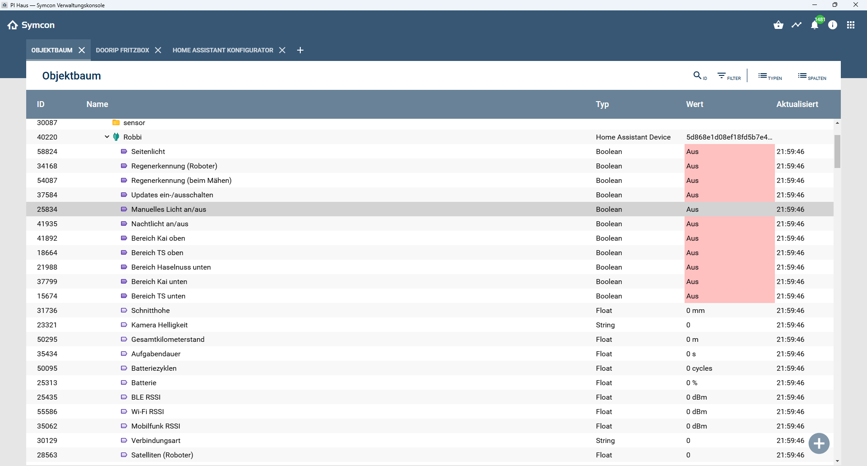Screen dimensions: 867x466
Task: Click the info circle icon
Action: coord(833,25)
